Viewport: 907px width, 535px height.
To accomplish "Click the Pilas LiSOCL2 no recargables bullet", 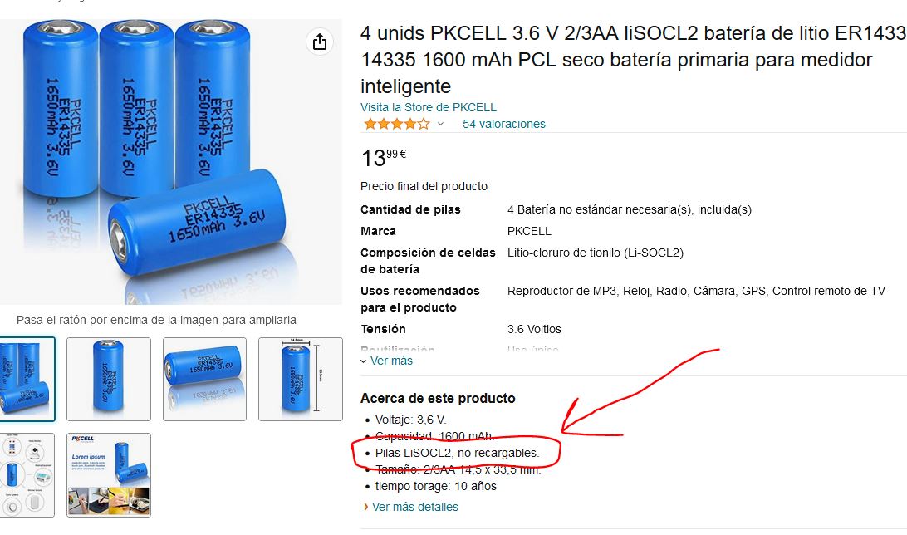I will point(457,453).
